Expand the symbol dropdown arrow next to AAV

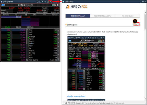pos(20,5)
